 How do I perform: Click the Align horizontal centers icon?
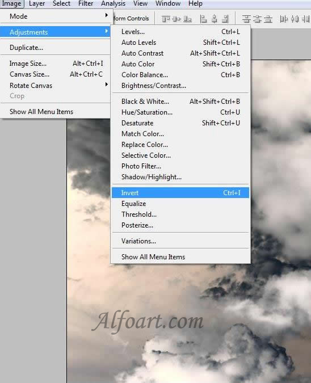click(215, 19)
